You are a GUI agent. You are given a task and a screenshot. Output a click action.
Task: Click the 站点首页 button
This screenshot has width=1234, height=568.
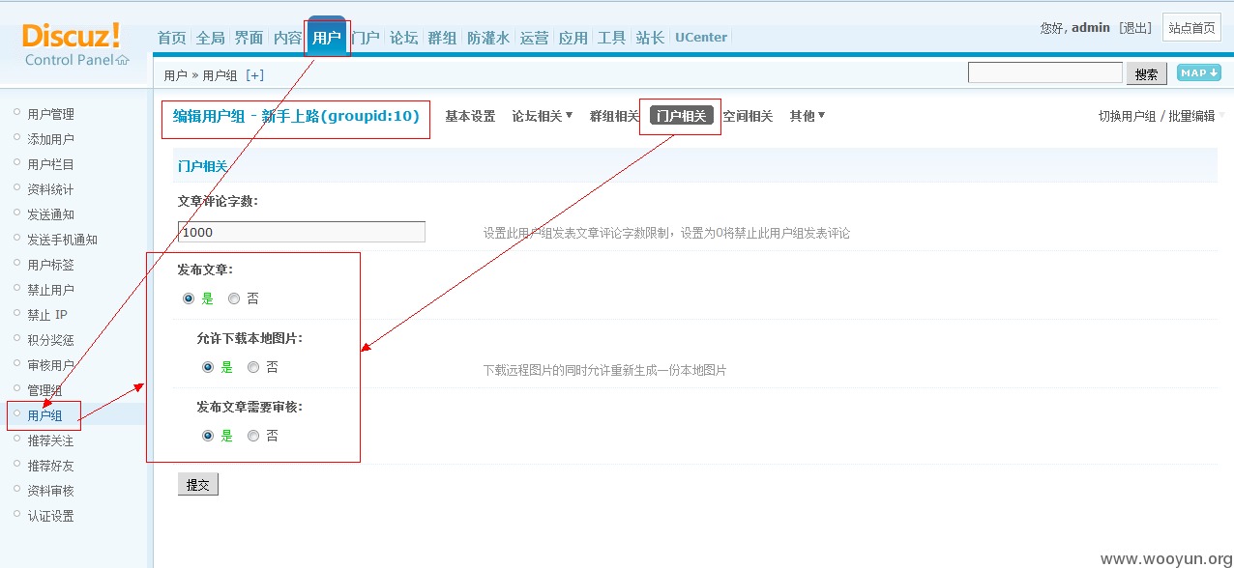point(1191,28)
